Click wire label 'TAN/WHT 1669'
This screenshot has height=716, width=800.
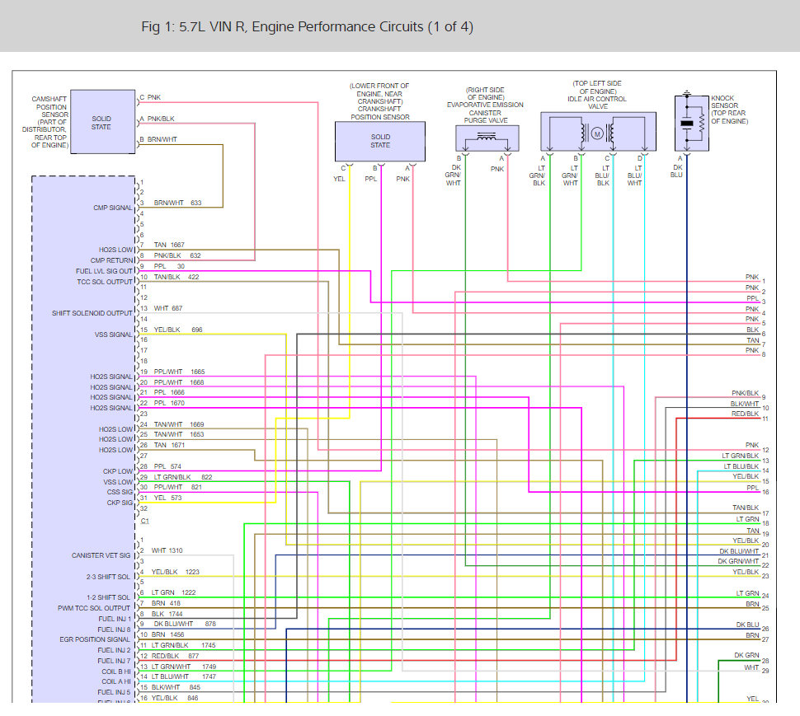click(179, 424)
